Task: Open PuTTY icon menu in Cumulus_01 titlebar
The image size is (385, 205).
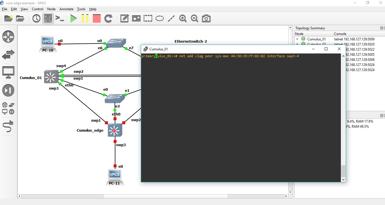Action: (x=146, y=49)
